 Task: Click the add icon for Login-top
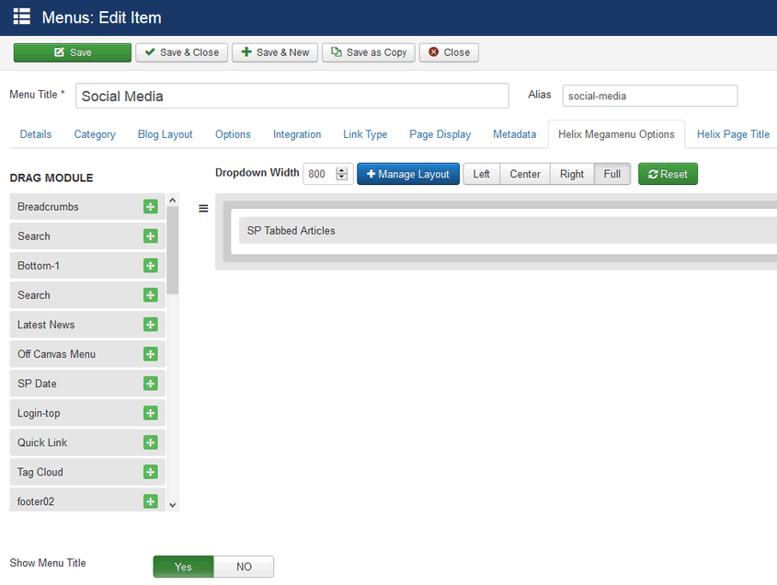click(x=151, y=413)
